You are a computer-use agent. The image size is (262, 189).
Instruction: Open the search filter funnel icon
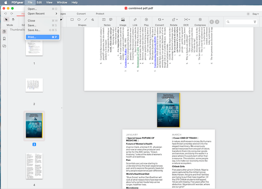tap(255, 22)
